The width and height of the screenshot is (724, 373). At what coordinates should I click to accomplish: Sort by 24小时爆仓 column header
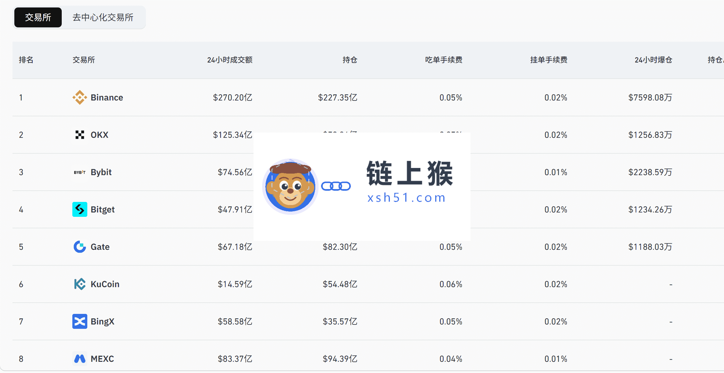pos(654,60)
